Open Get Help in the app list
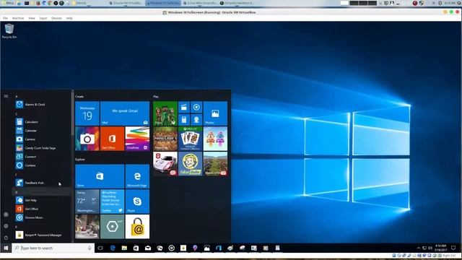The image size is (462, 260). click(x=41, y=200)
